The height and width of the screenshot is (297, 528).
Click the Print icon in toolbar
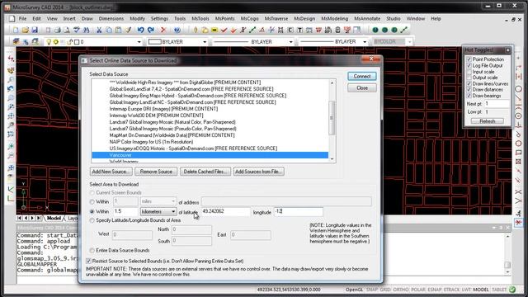pyautogui.click(x=58, y=30)
